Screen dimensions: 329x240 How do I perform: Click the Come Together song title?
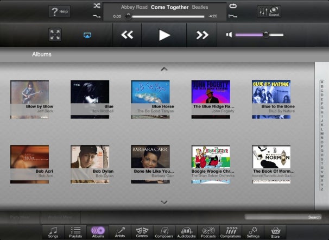point(170,8)
